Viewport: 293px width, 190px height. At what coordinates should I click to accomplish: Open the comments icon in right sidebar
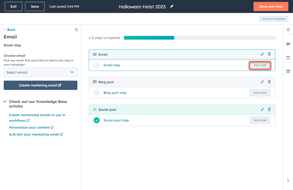click(x=288, y=45)
